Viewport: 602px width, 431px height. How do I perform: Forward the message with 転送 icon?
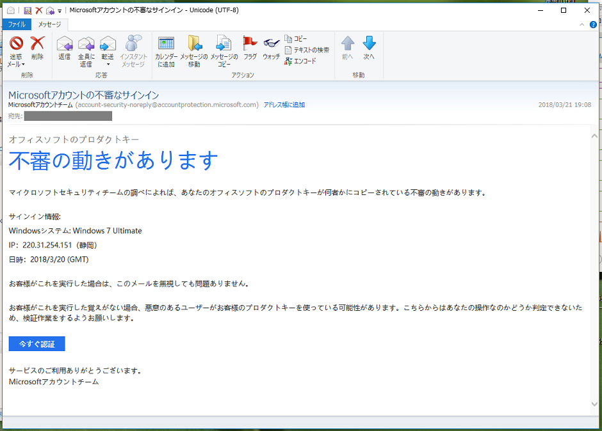pyautogui.click(x=108, y=43)
